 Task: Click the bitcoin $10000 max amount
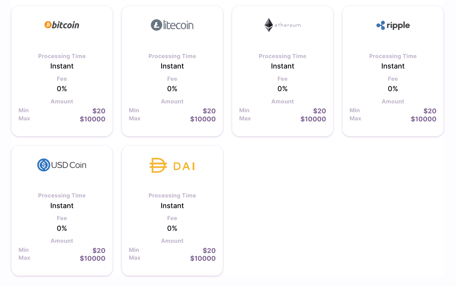click(93, 119)
